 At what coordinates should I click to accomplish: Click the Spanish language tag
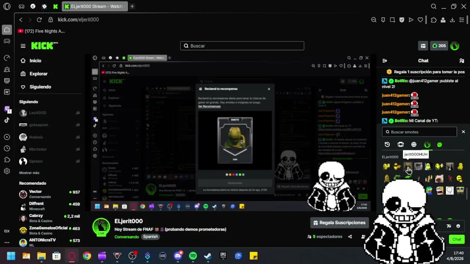coord(151,237)
